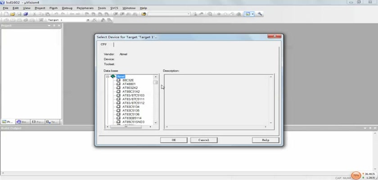Select device AT85C51SND3

coord(133,122)
